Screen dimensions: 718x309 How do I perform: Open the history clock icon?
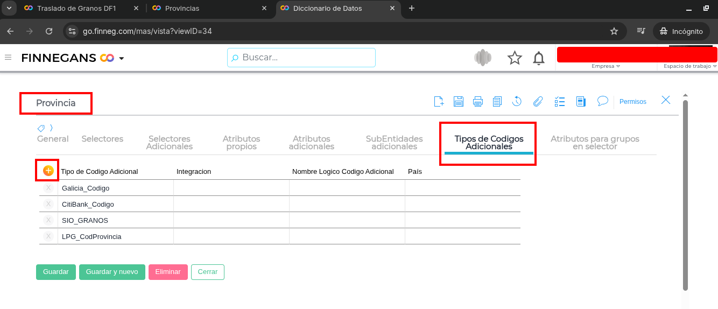[517, 101]
